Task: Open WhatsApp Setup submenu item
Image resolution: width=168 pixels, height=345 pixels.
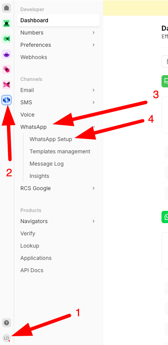Action: coord(51,139)
